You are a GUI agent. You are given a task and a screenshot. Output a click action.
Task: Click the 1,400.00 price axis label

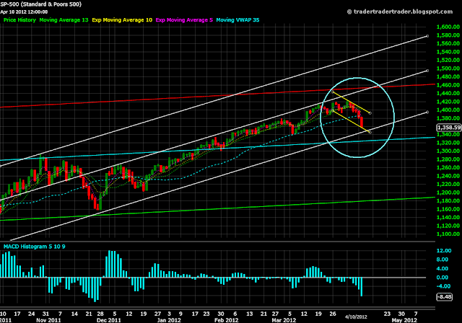[x=448, y=110]
